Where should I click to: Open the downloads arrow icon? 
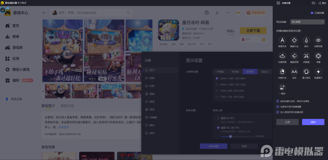[217, 13]
